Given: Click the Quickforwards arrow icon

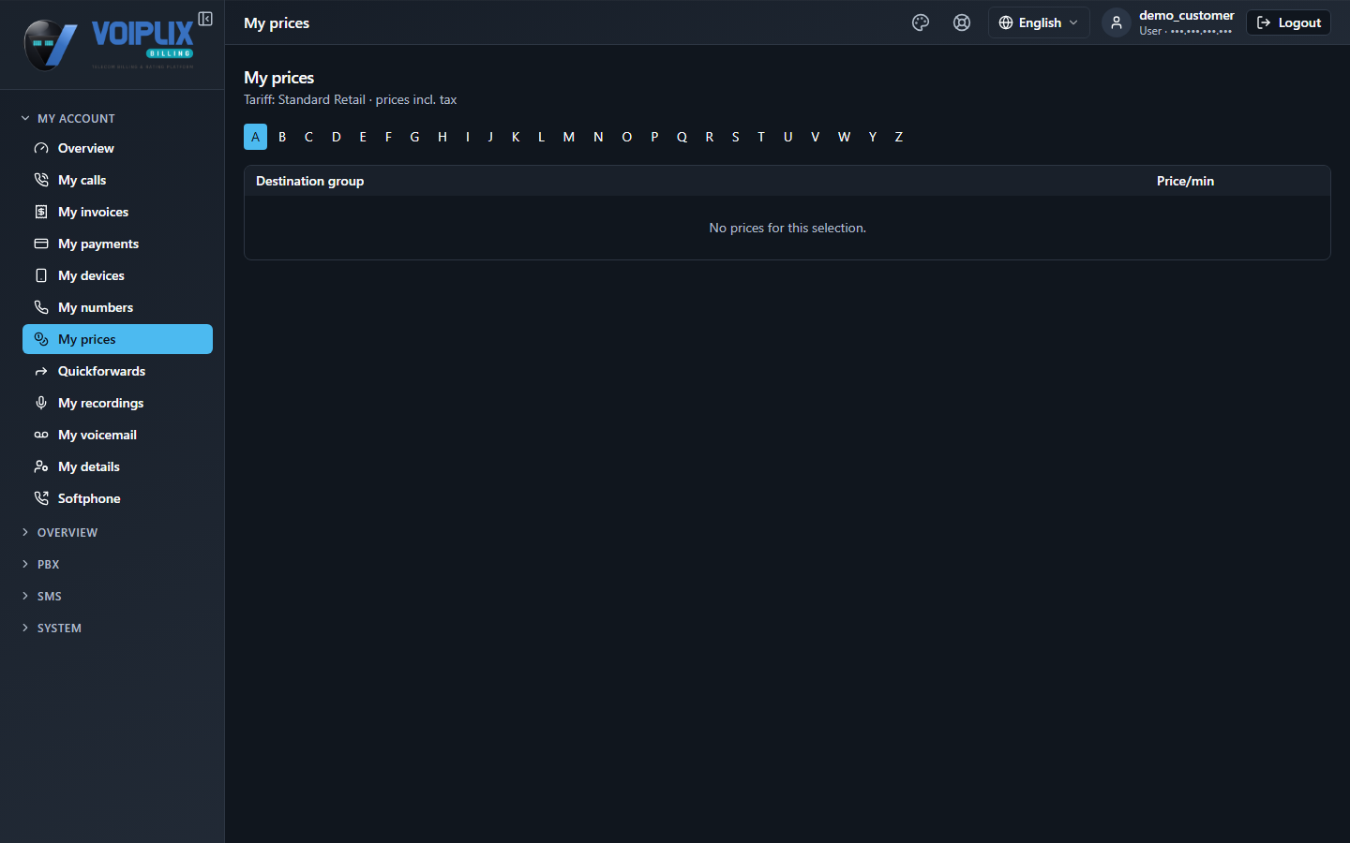Looking at the screenshot, I should [x=41, y=371].
